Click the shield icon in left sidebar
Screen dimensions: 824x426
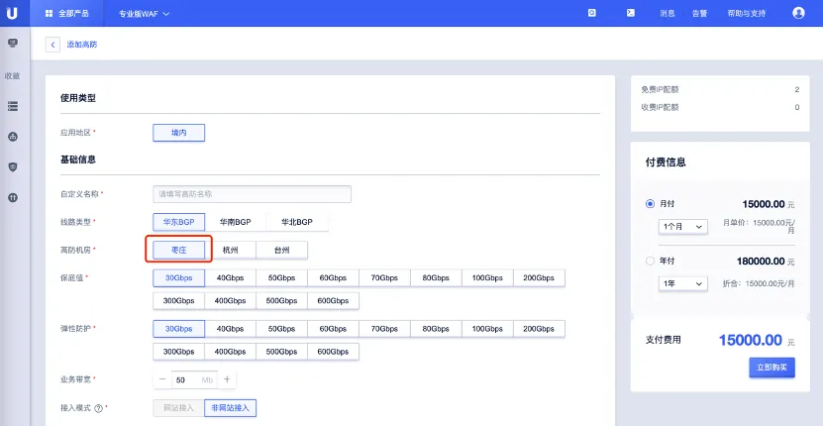pyautogui.click(x=13, y=167)
